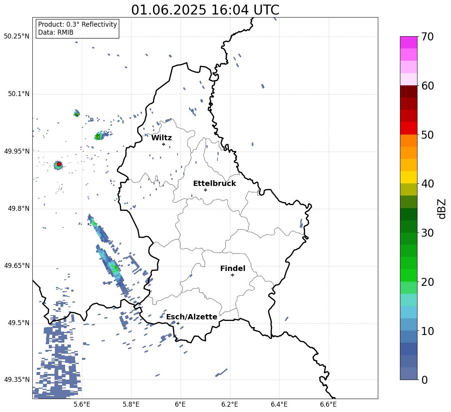This screenshot has width=451, height=412.
Task: Click the 6.6°E longitude label
Action: pyautogui.click(x=328, y=404)
